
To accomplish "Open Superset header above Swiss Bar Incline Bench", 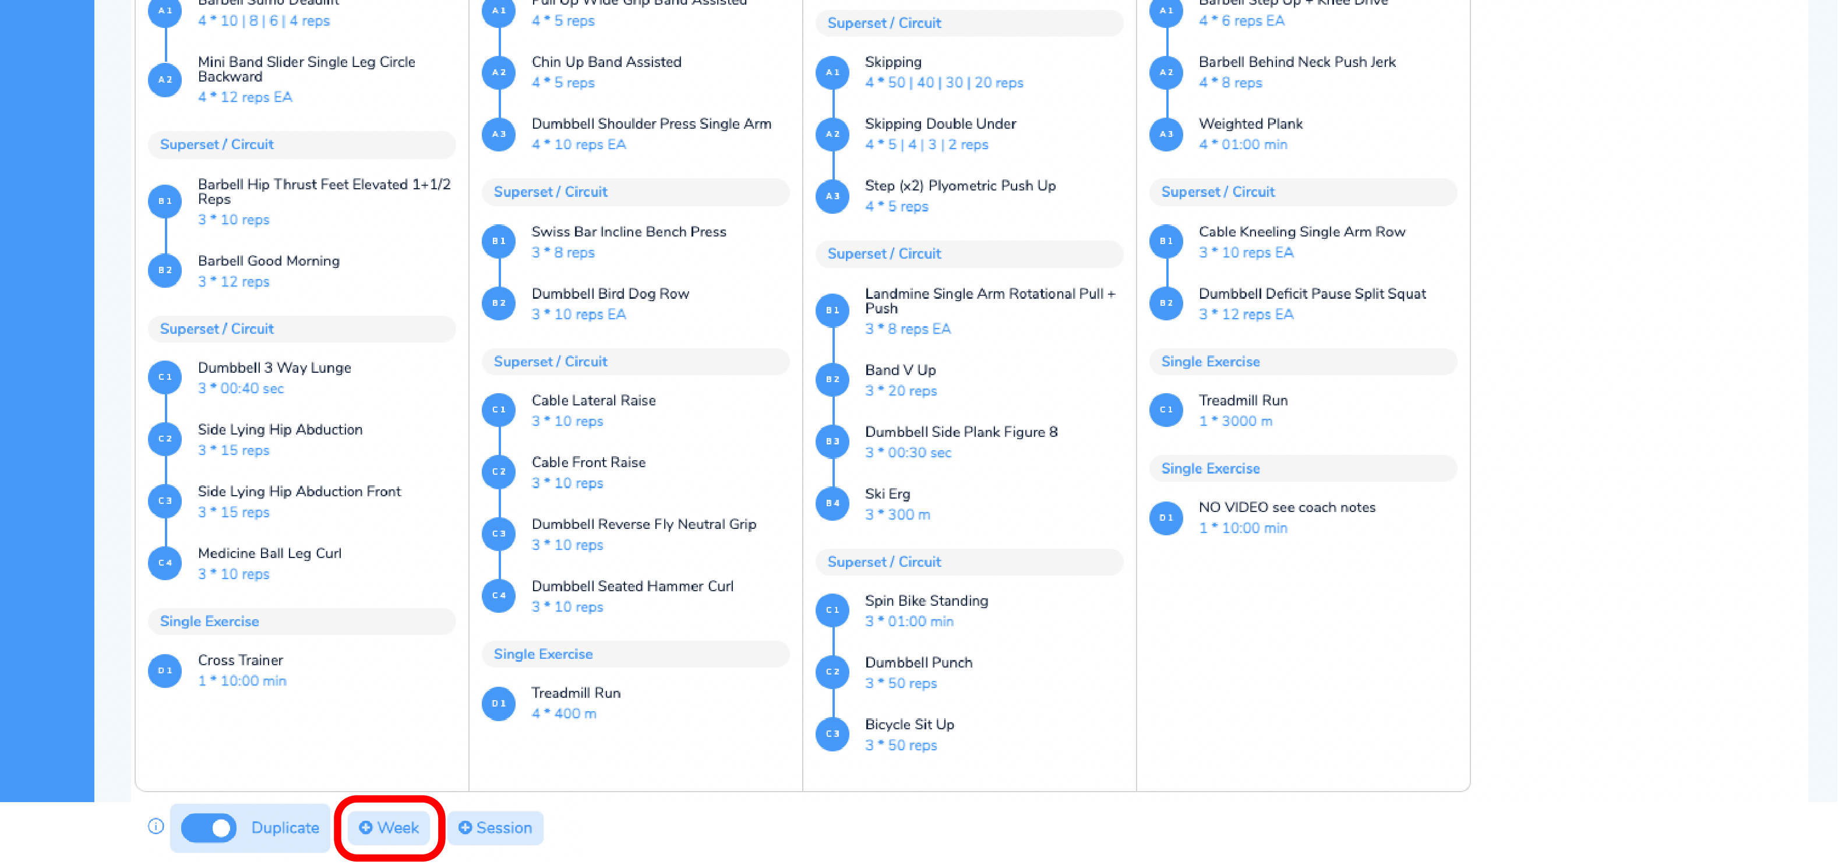I will tap(635, 191).
